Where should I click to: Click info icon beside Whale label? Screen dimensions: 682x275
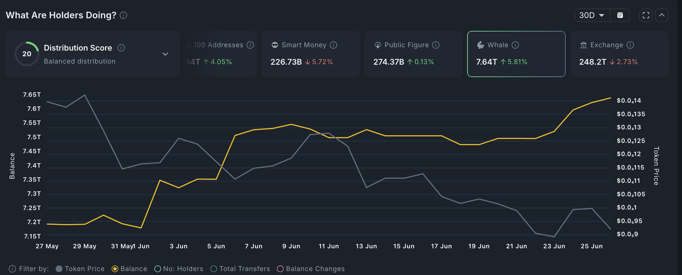515,45
